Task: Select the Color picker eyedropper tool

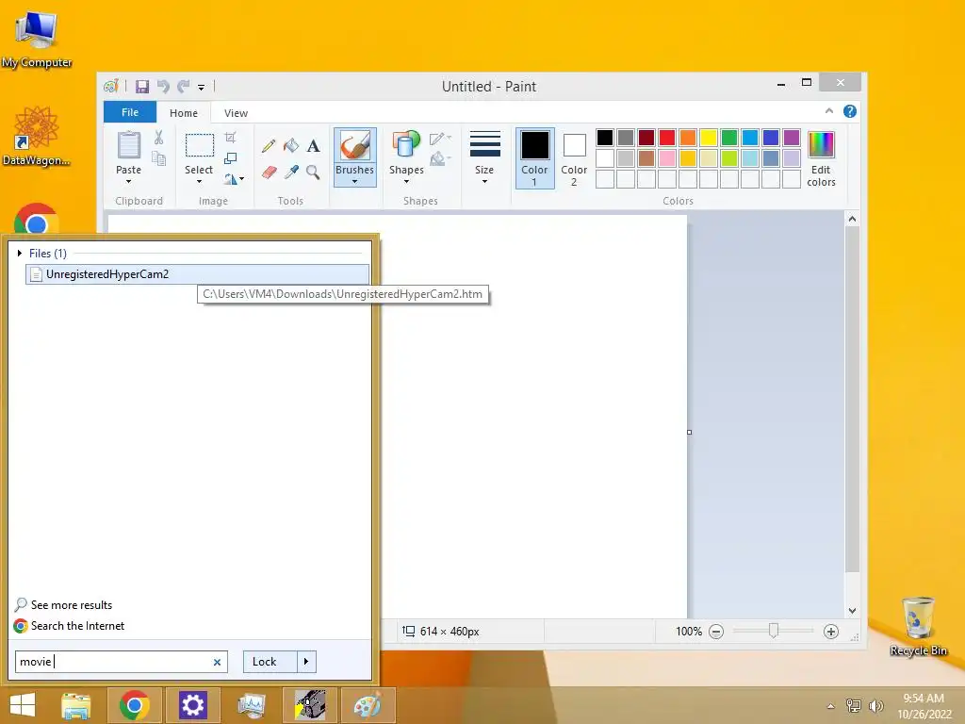Action: tap(291, 172)
